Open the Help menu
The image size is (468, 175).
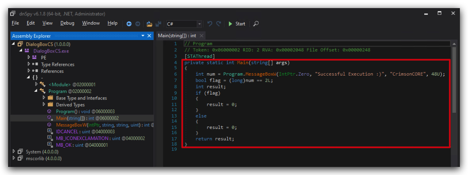(x=113, y=23)
